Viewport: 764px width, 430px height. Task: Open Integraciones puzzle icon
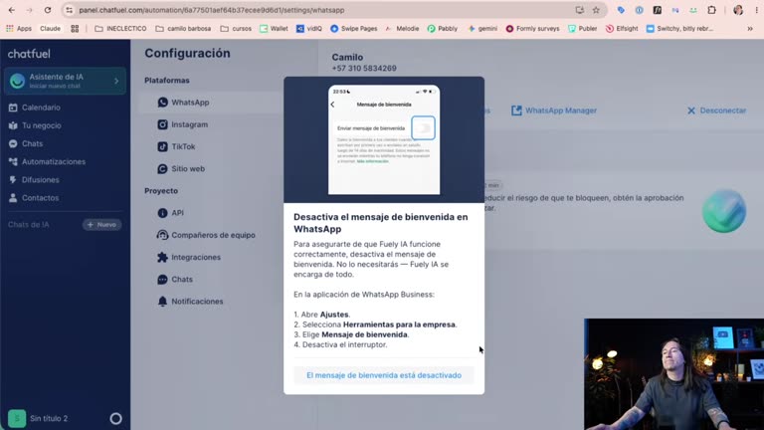pyautogui.click(x=163, y=257)
